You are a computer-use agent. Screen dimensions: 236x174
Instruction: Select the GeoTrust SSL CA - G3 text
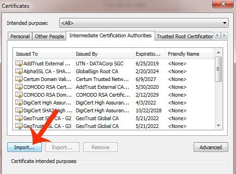[47, 126]
